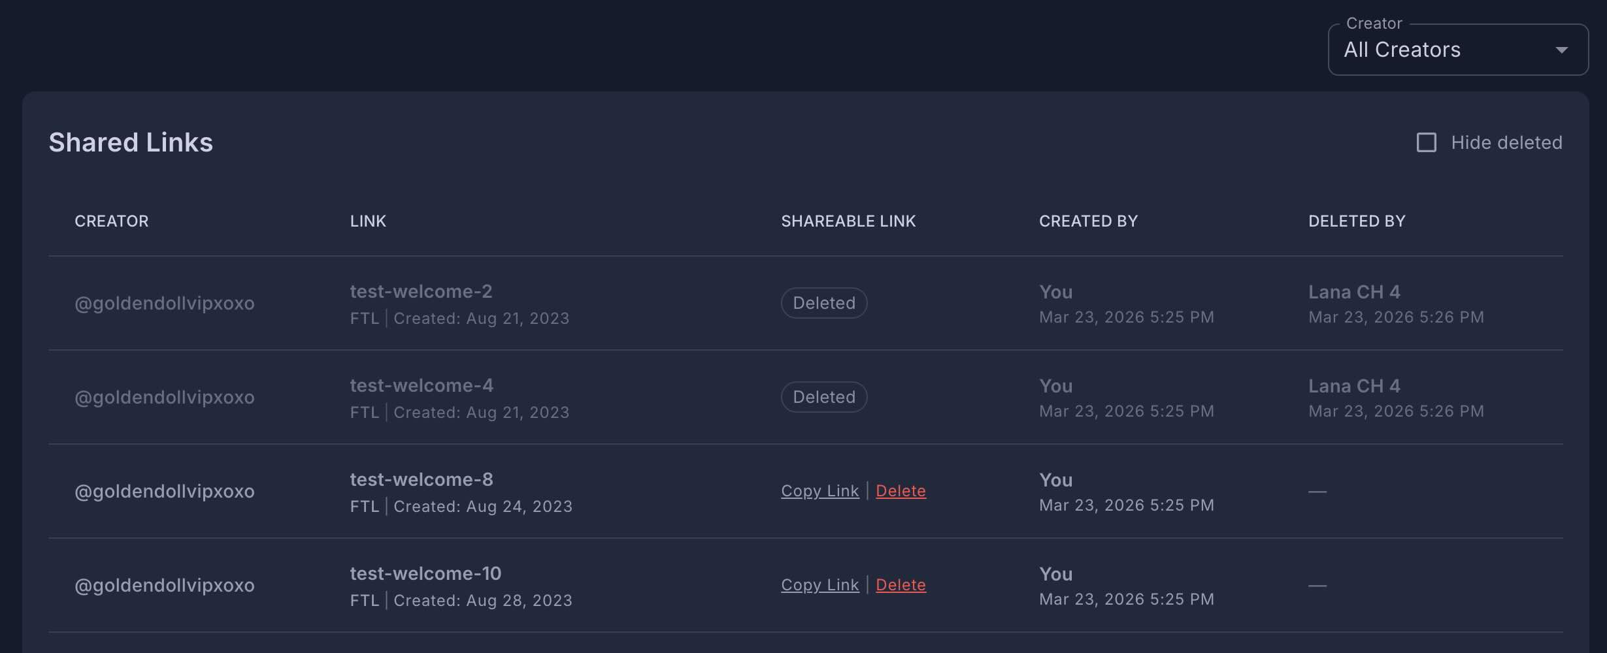Screen dimensions: 1607x653
Task: Click the Deleted badge for test-welcome-2
Action: tap(823, 303)
